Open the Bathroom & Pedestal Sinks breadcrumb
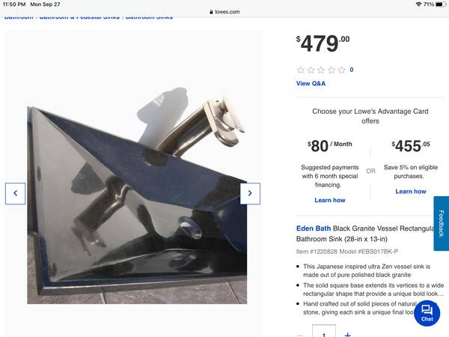The height and width of the screenshot is (337, 449). tap(79, 17)
